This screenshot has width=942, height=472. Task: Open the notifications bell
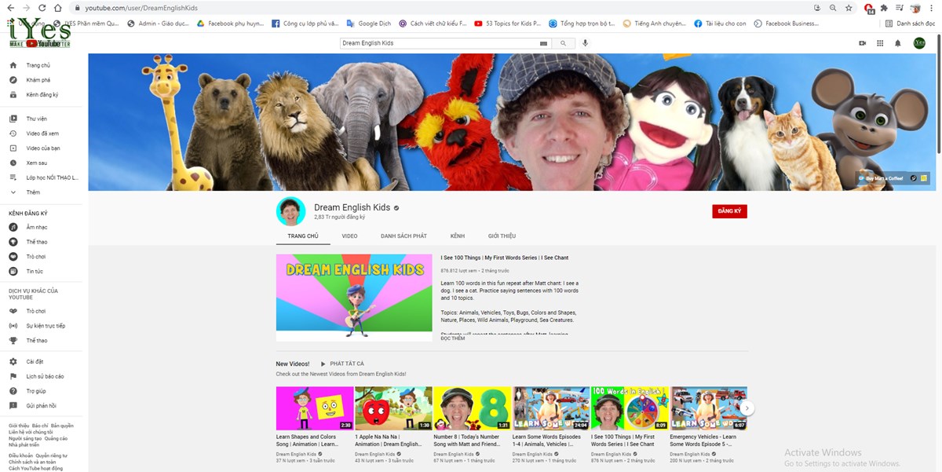(x=898, y=43)
